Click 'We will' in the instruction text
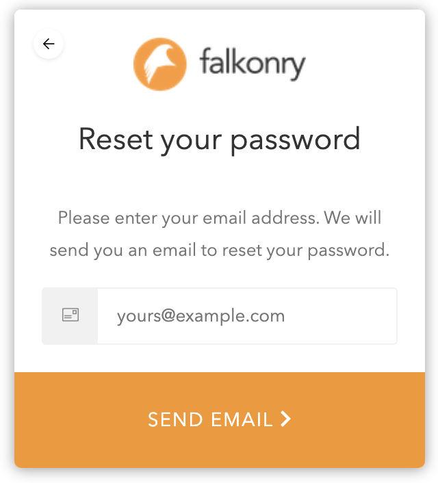 pyautogui.click(x=352, y=218)
